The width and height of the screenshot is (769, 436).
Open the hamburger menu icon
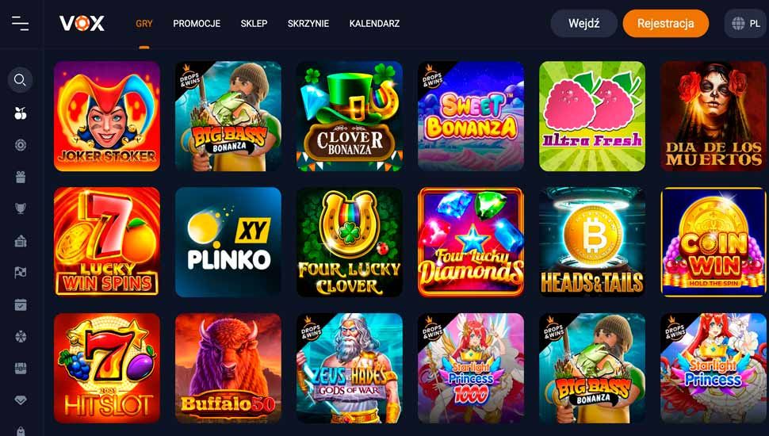click(x=20, y=23)
